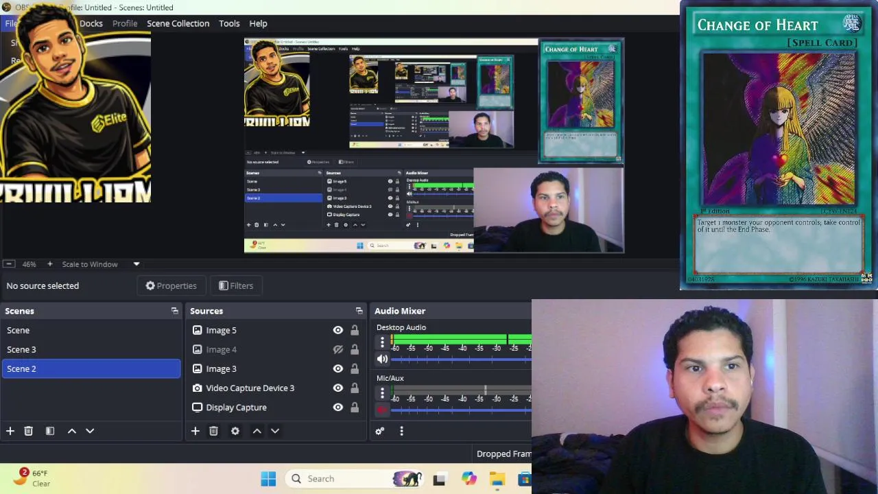Select the scene named Scene
The height and width of the screenshot is (494, 878).
point(91,330)
